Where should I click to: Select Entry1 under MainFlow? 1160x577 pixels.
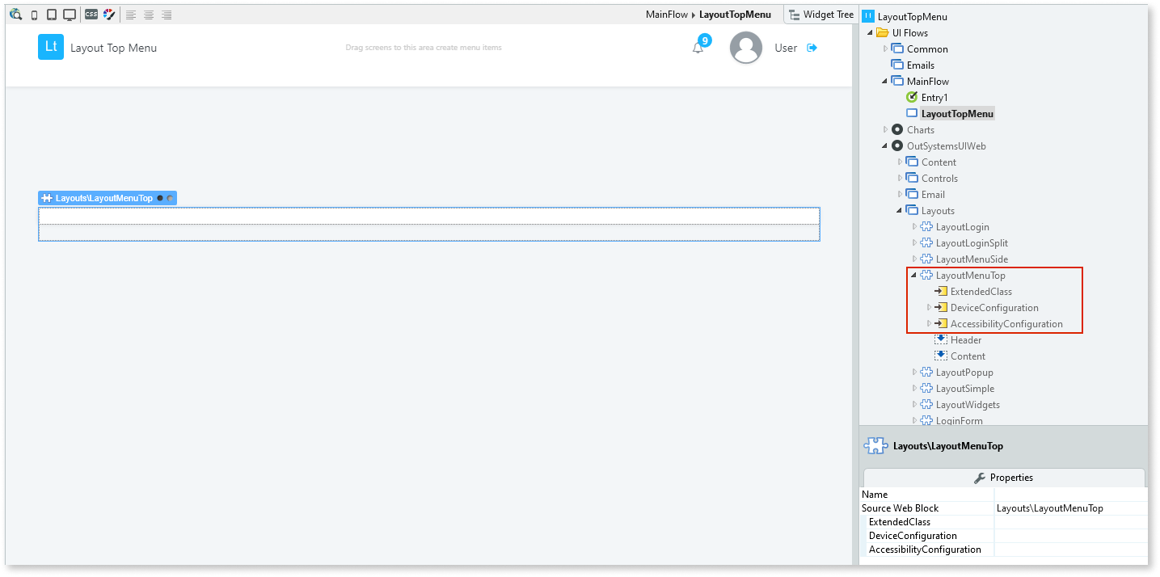(934, 97)
